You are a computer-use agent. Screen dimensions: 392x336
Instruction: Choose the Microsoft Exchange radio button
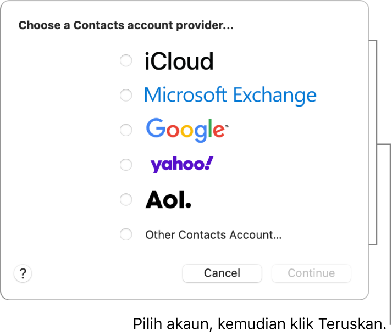click(x=126, y=96)
